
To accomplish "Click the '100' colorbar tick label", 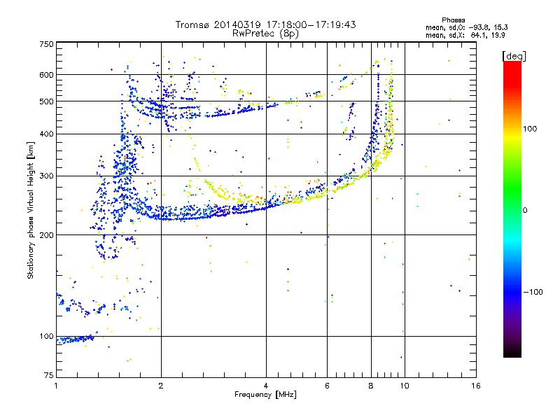I will coord(530,129).
